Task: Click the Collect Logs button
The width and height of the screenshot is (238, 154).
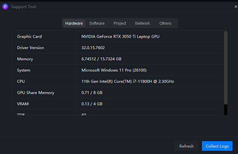Action: click(217, 146)
